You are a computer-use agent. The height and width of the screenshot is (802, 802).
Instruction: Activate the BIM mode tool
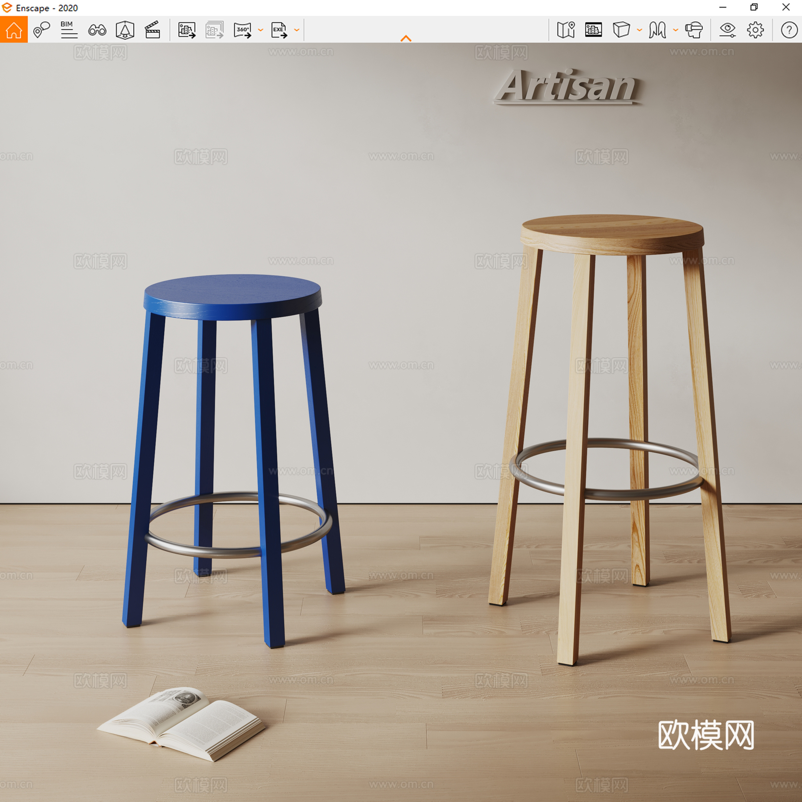(68, 30)
